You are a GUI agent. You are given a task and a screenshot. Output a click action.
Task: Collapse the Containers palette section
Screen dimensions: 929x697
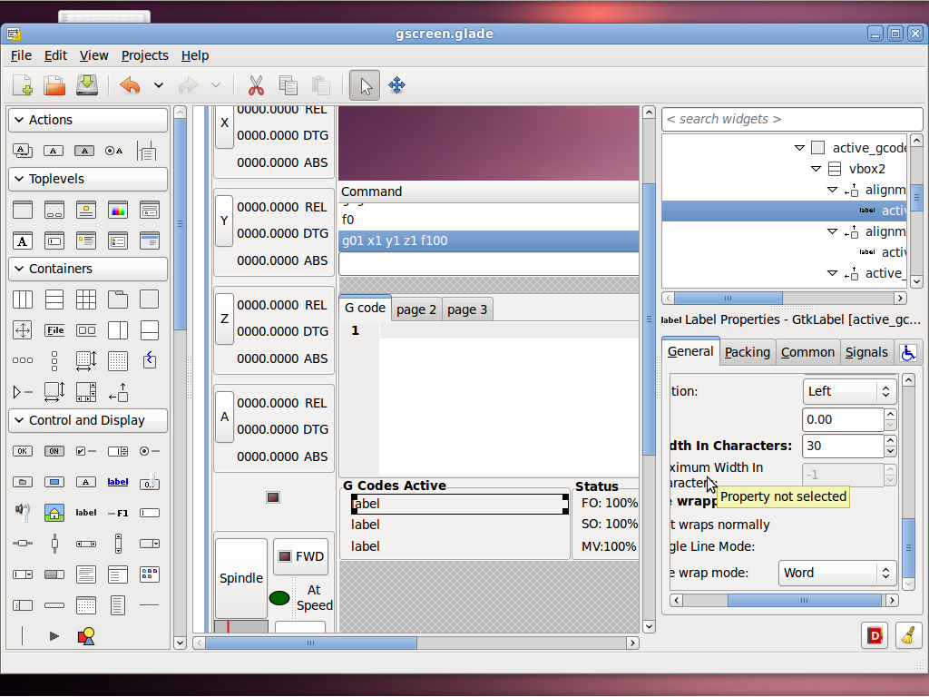coord(88,269)
